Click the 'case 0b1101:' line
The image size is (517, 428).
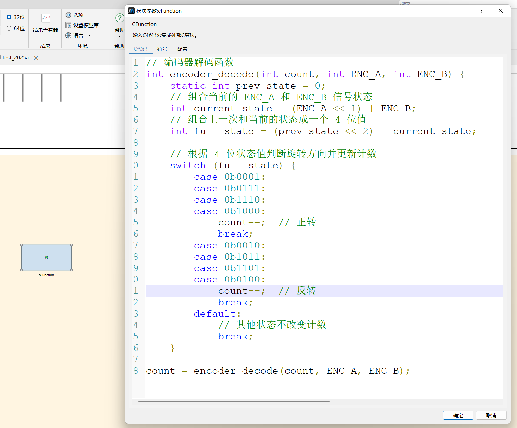tap(229, 268)
